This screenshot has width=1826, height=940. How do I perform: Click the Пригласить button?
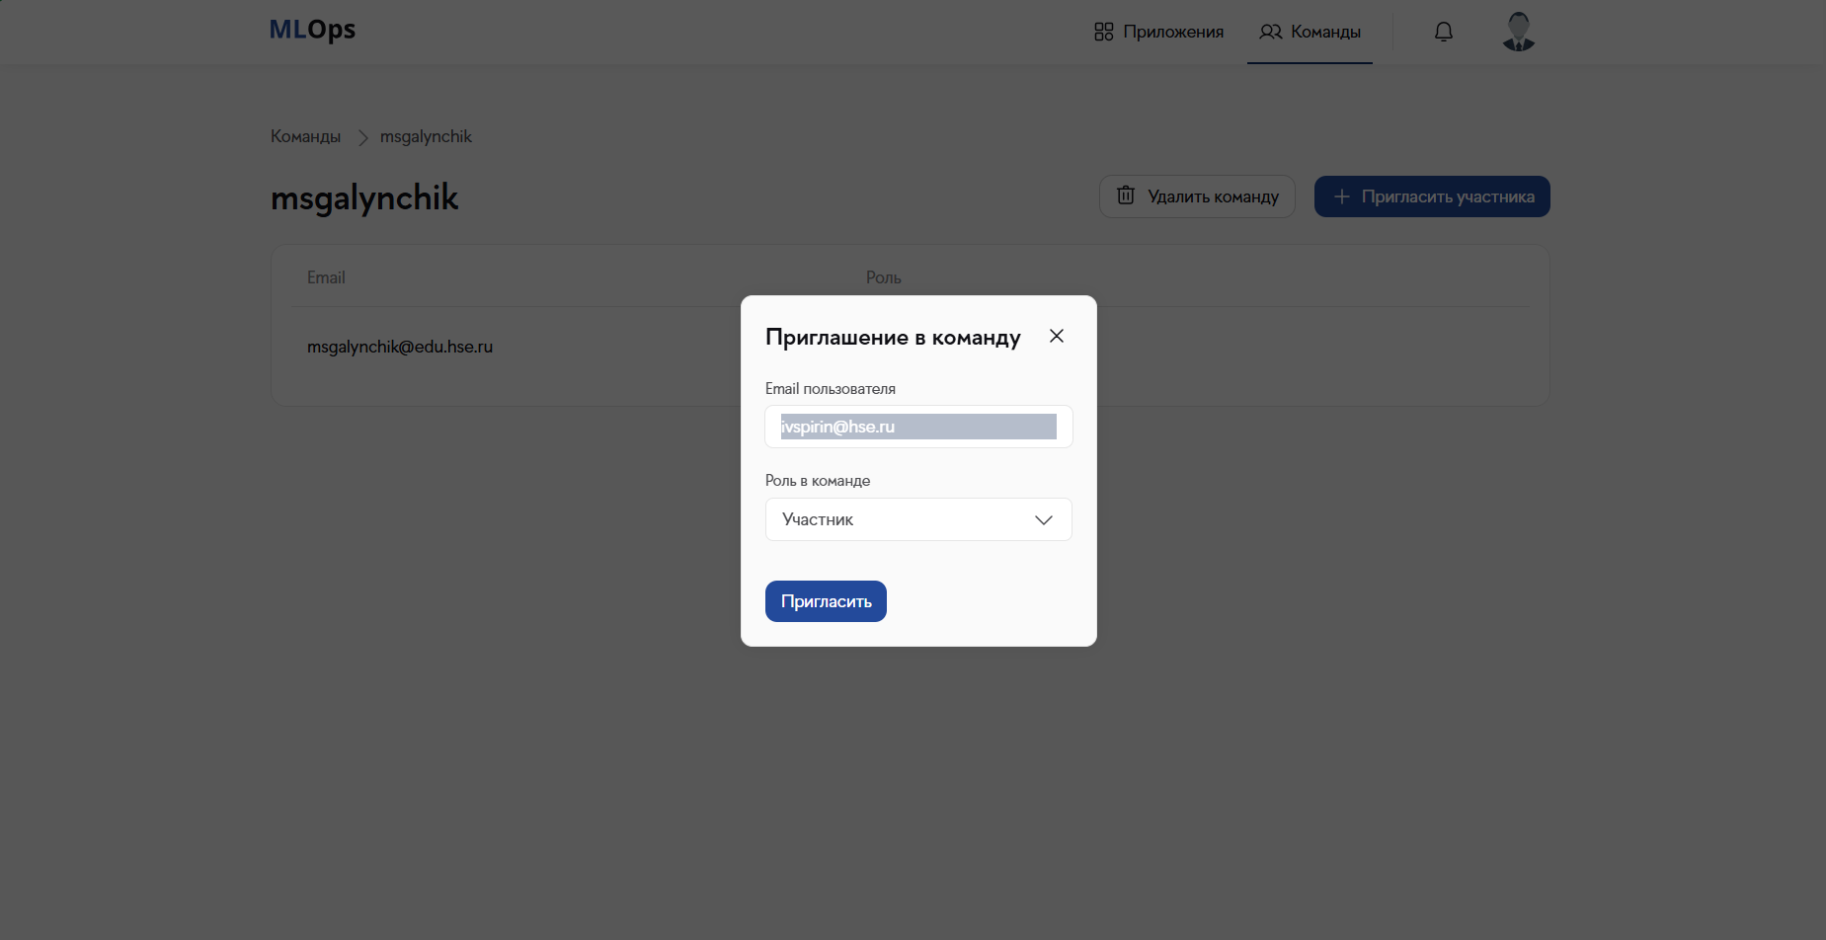825,600
